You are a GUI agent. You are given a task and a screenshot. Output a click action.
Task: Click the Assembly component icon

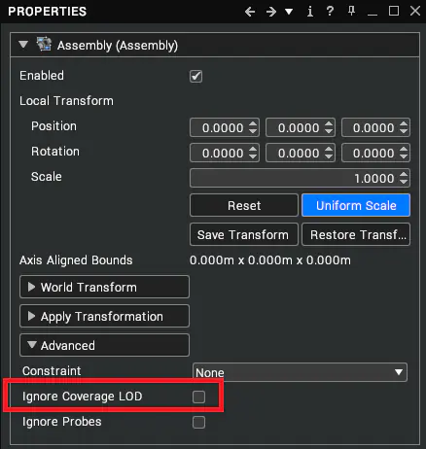point(44,44)
